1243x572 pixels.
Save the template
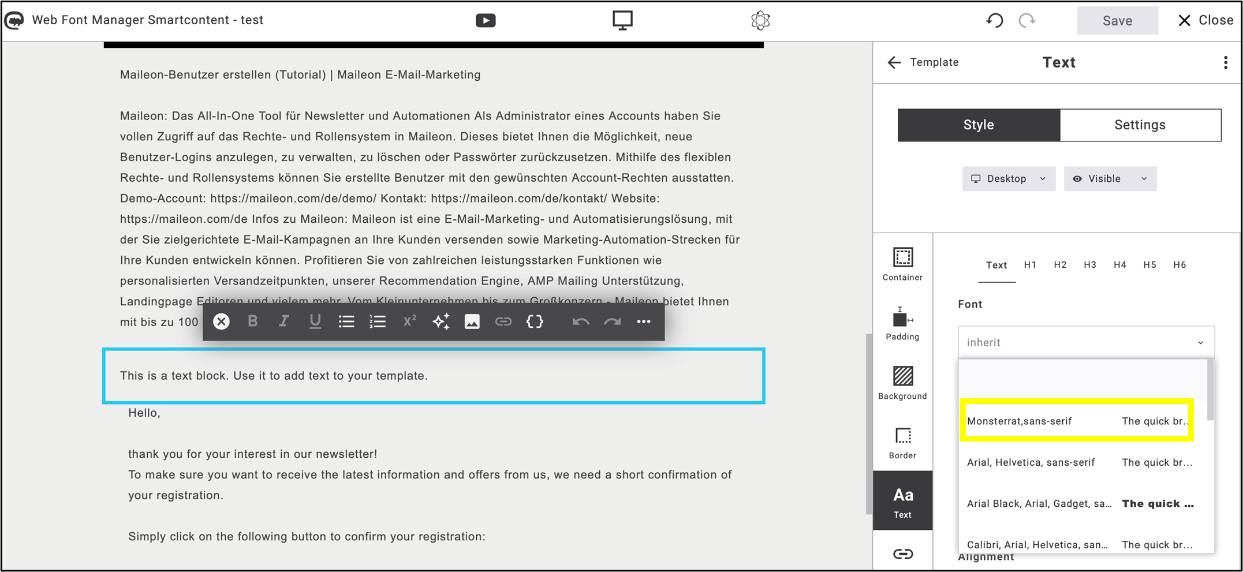pyautogui.click(x=1117, y=21)
